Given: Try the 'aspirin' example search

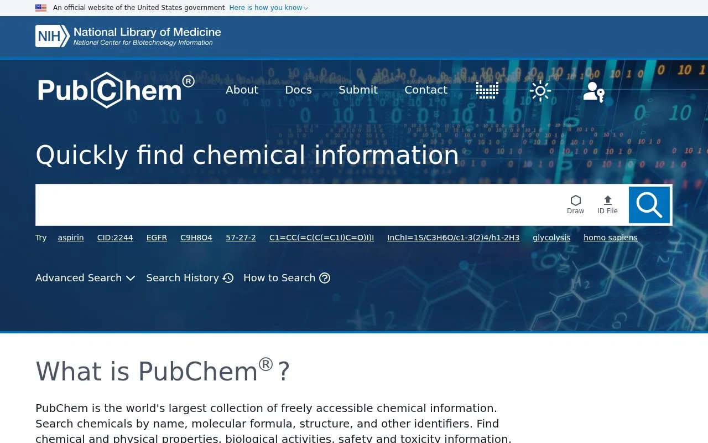Looking at the screenshot, I should tap(71, 238).
